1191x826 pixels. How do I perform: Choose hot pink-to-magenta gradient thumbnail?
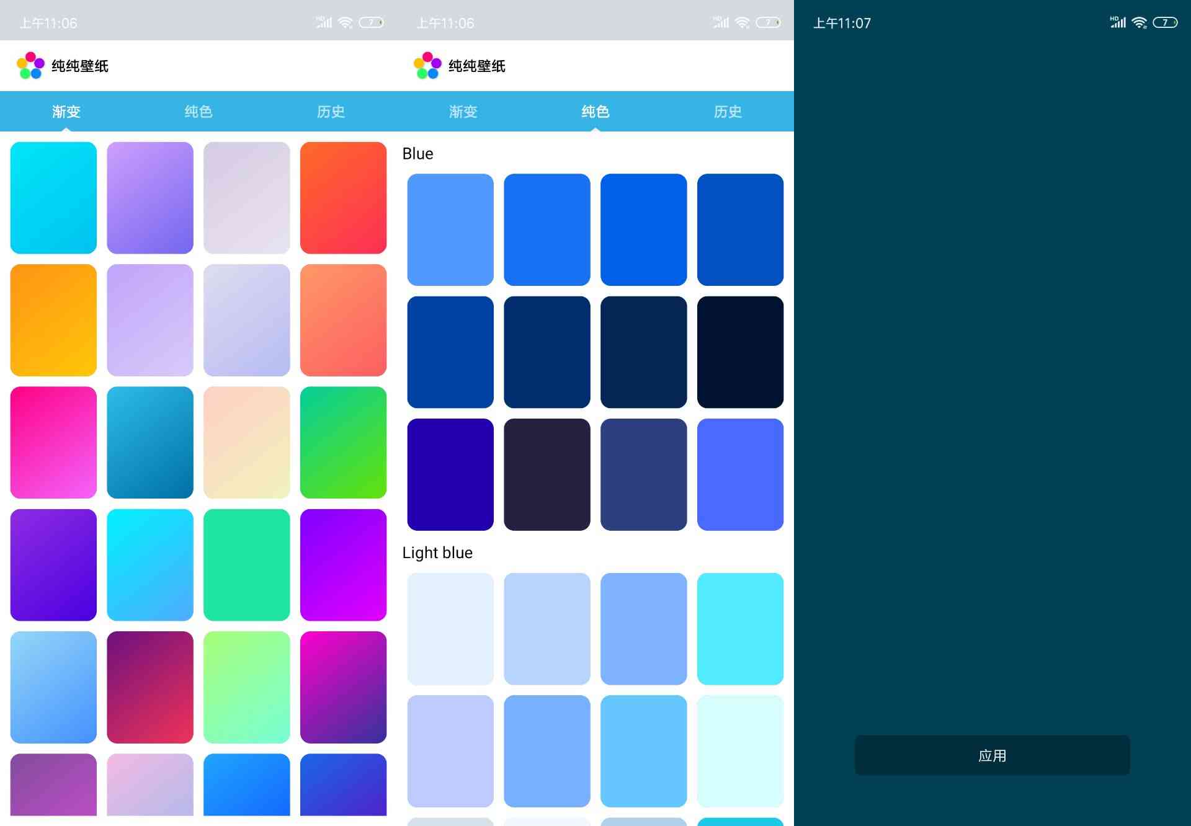pos(53,442)
